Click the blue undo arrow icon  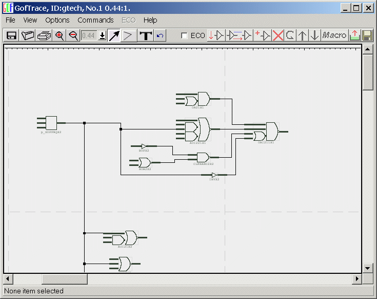[160, 35]
